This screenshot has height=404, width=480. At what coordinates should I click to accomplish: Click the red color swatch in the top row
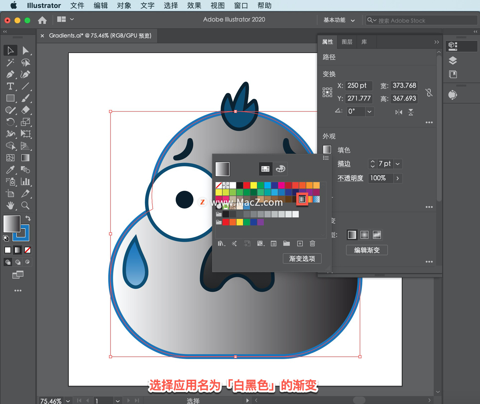(x=246, y=185)
